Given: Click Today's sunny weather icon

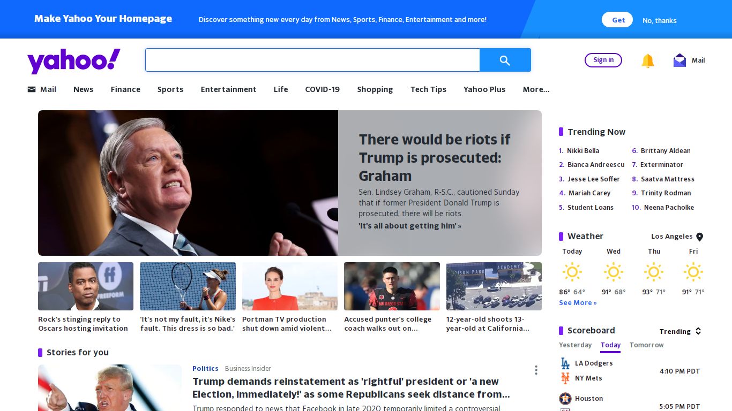Looking at the screenshot, I should [x=572, y=272].
